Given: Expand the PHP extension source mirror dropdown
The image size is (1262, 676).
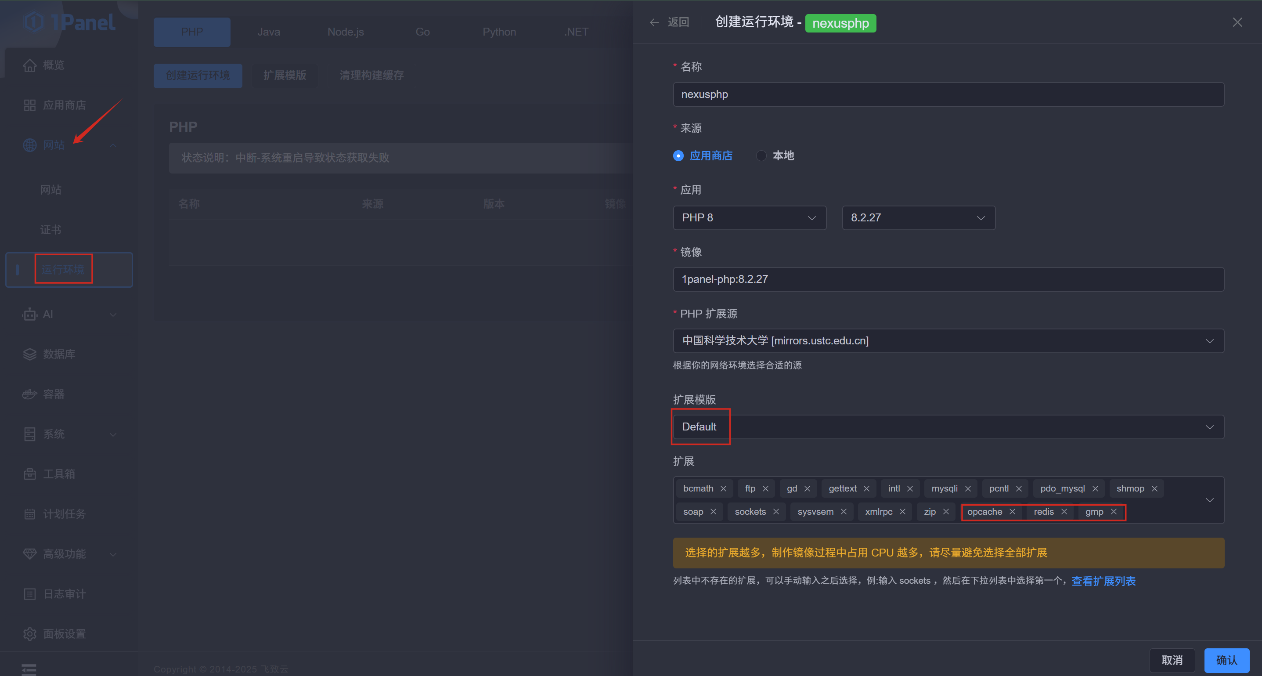Looking at the screenshot, I should coord(948,340).
